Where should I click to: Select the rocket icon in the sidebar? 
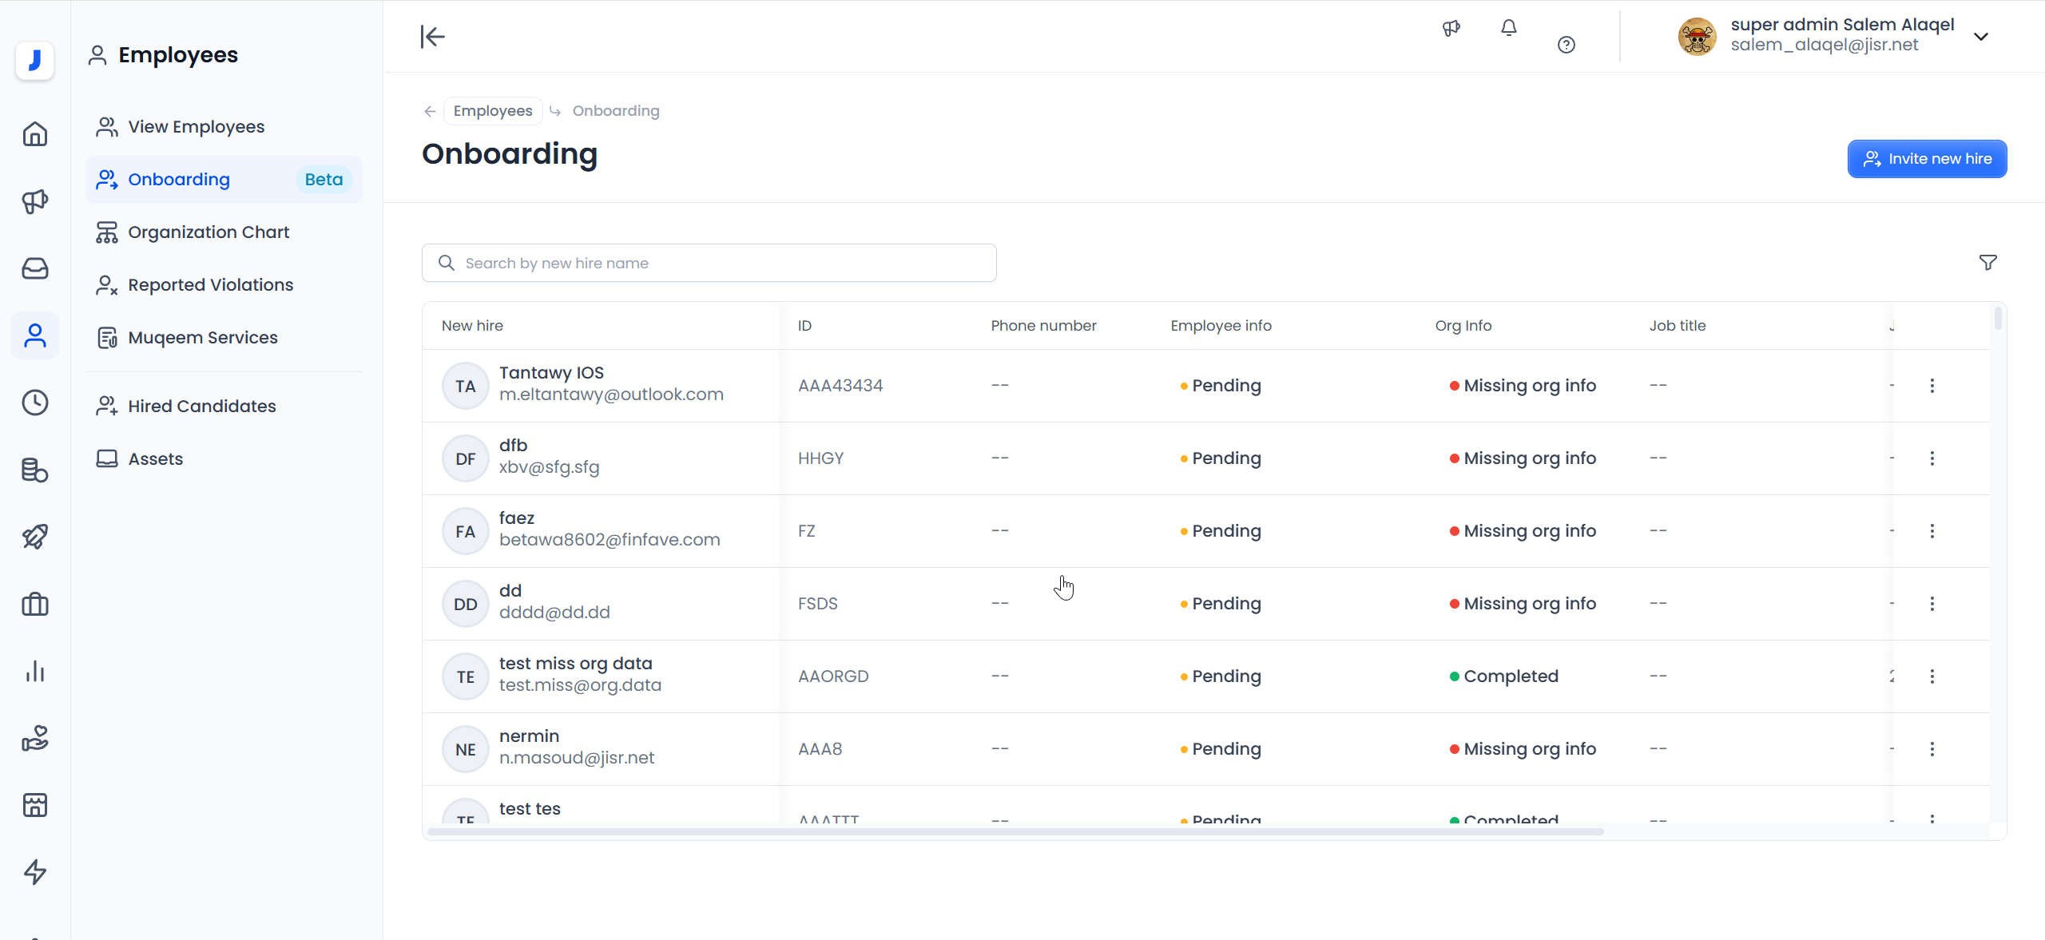(x=34, y=537)
